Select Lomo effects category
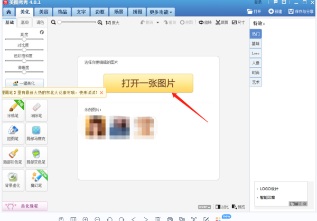 (x=256, y=53)
